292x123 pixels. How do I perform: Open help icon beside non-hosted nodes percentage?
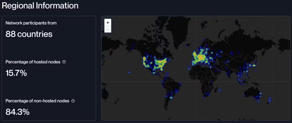73,101
